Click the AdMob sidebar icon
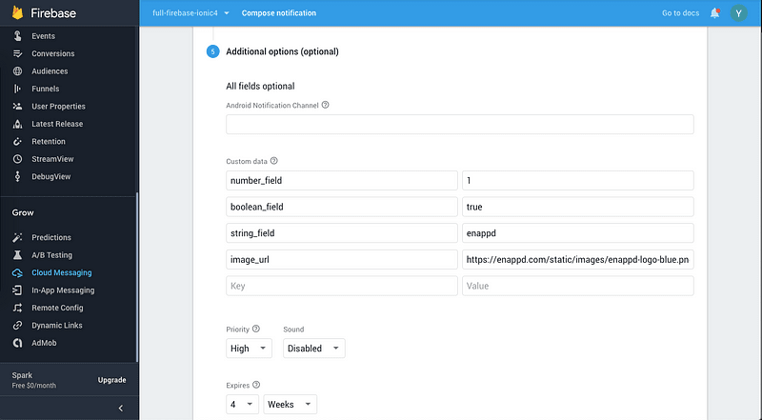This screenshot has width=762, height=420. (x=17, y=343)
